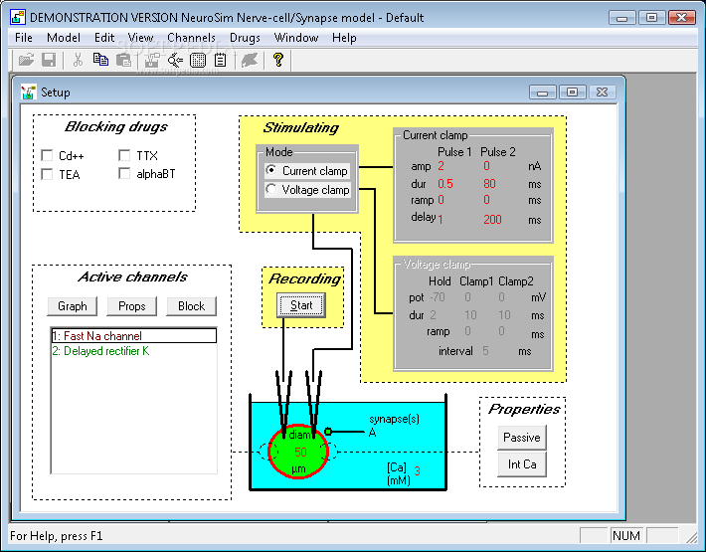Open the File menu
Viewport: 706px width, 552px height.
(x=24, y=38)
